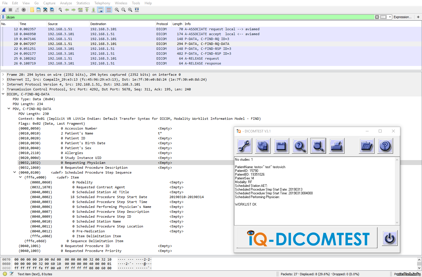The width and height of the screenshot is (422, 277).
Task: Open the display filter history dropdown
Action: pyautogui.click(x=390, y=17)
